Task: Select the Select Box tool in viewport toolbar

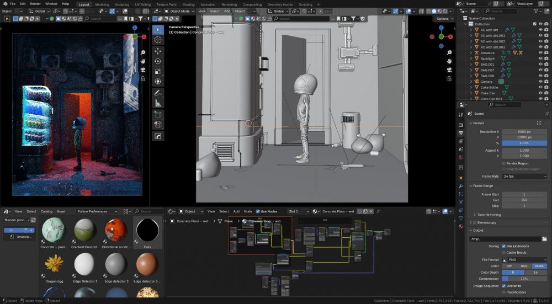Action: point(158,30)
